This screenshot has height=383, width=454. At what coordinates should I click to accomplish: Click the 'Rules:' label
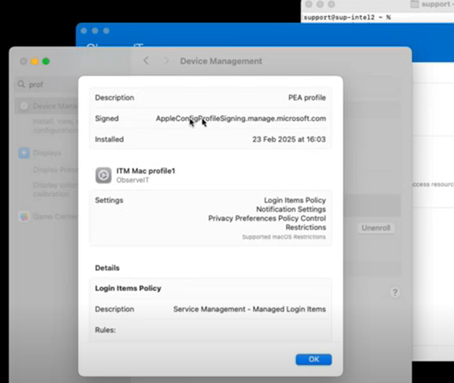pos(105,330)
